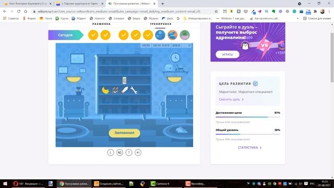Open the 'Музыка' bookmark
Screen dimensions: 334x188
151,19
